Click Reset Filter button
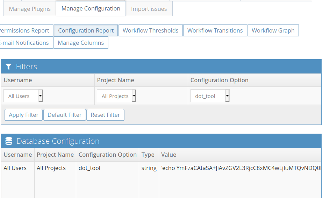The image size is (323, 198). [105, 115]
